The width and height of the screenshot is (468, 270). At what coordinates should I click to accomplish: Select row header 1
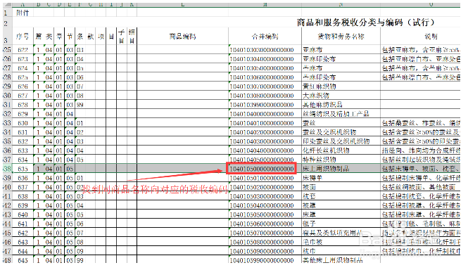point(7,13)
